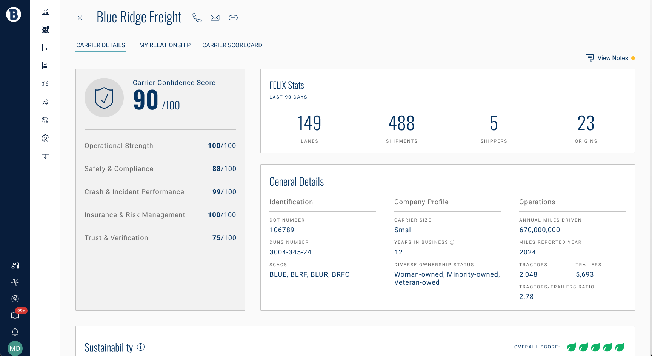Switch to the My Relationship tab
This screenshot has width=652, height=356.
click(x=165, y=45)
